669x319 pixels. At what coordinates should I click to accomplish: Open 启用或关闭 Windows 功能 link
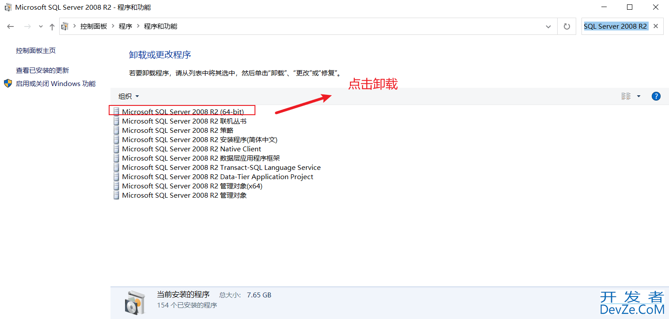coord(56,83)
